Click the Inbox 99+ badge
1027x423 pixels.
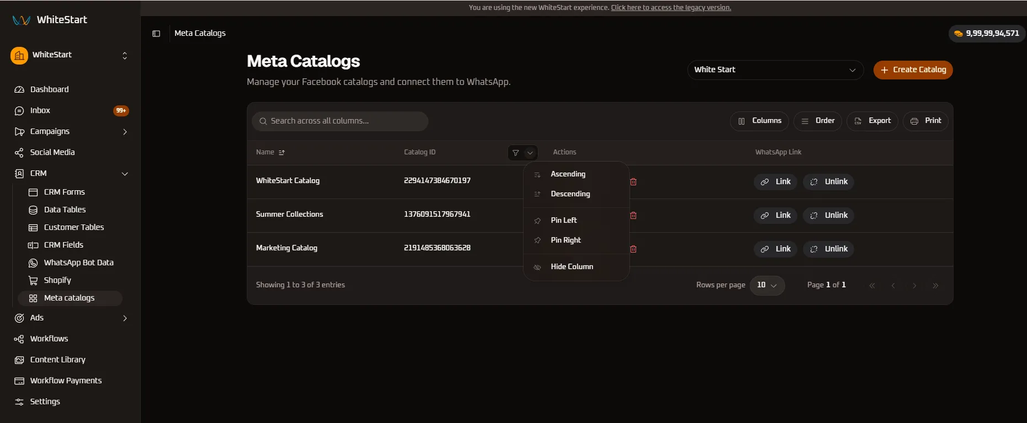tap(121, 110)
